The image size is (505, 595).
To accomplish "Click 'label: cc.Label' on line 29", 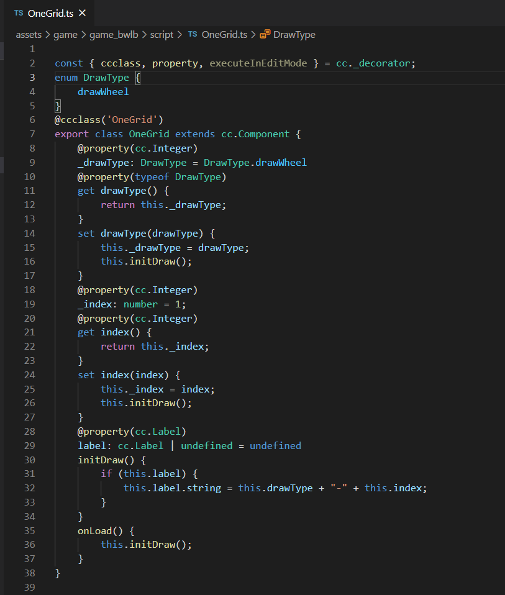I will [x=121, y=446].
